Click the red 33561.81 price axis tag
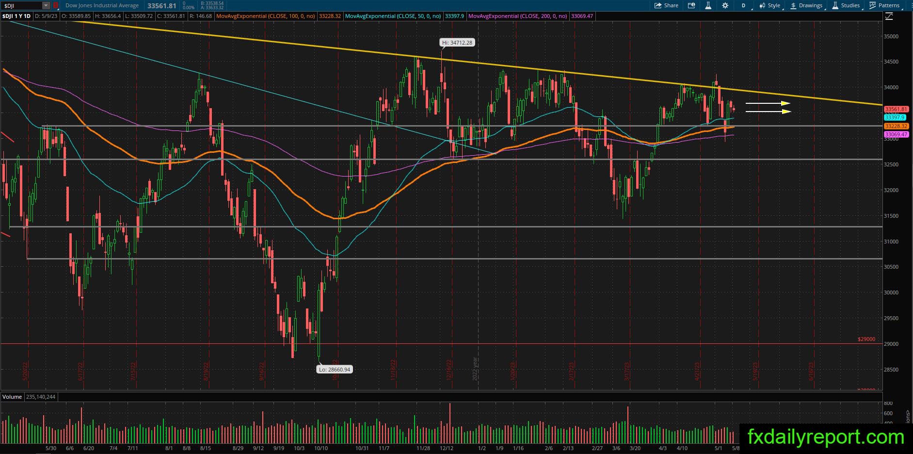 click(x=896, y=110)
